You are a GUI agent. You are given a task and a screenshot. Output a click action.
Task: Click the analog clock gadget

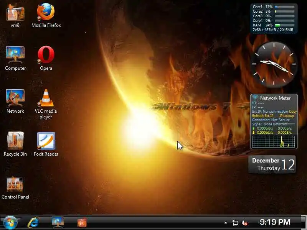click(x=274, y=65)
